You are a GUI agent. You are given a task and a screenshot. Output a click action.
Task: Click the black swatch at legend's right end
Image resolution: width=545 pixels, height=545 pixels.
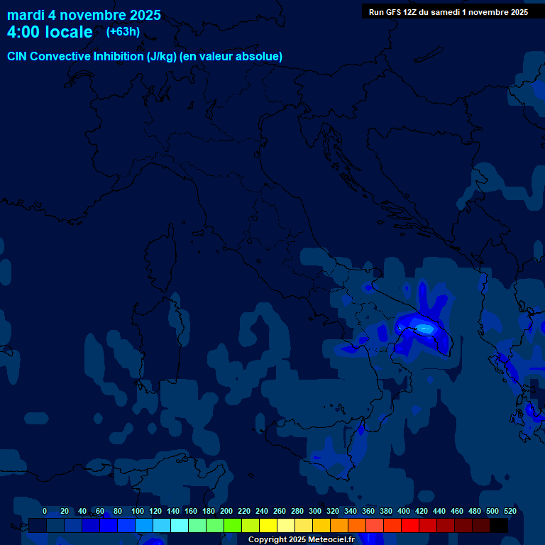coord(499,525)
